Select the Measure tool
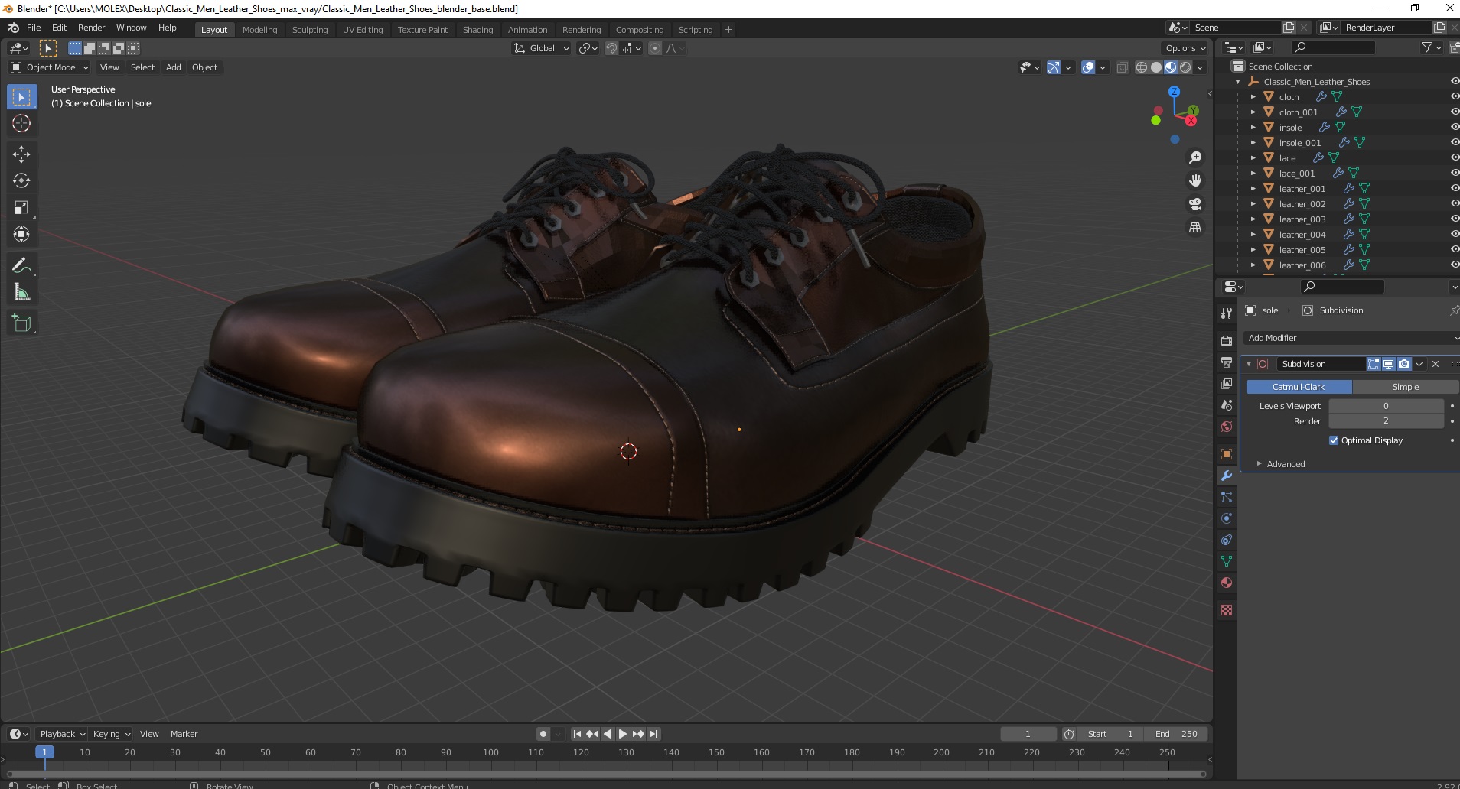This screenshot has height=789, width=1460. (21, 292)
